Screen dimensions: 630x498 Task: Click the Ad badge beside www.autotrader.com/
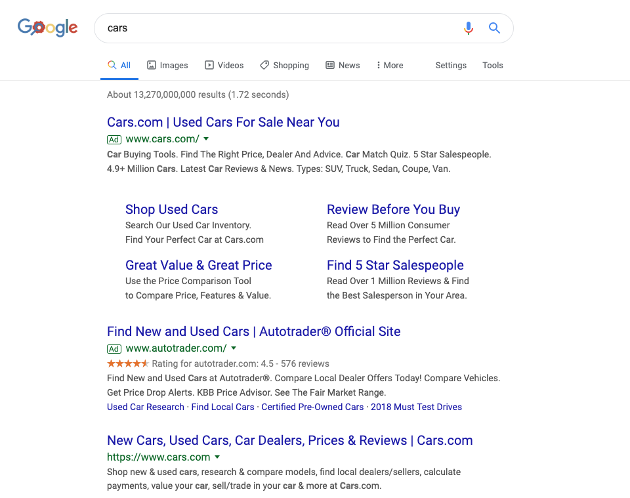[114, 348]
